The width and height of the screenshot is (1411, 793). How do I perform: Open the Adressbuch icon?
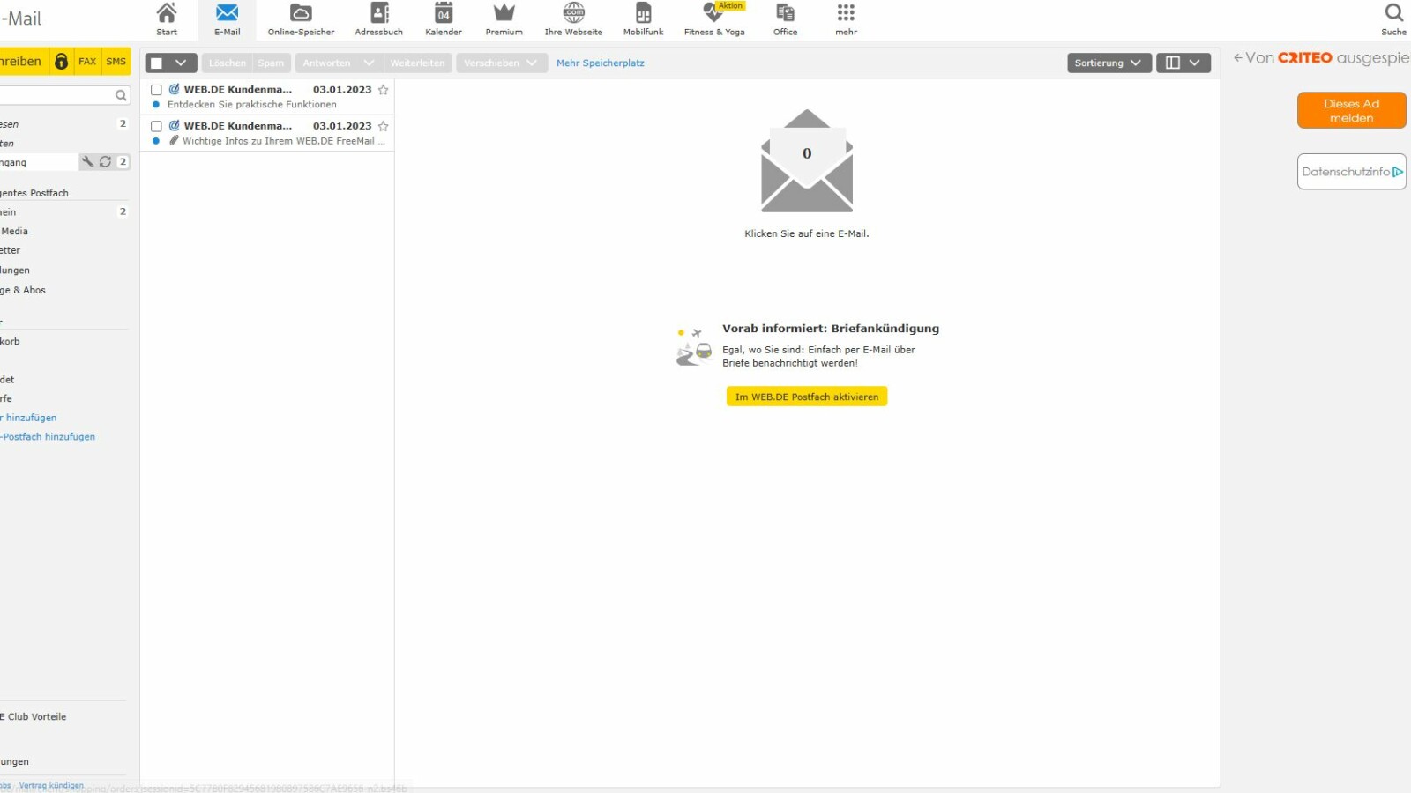tap(379, 18)
